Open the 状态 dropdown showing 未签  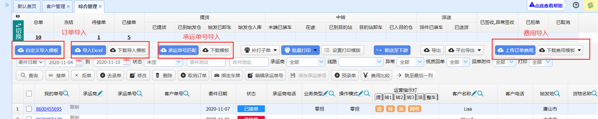coord(164,62)
